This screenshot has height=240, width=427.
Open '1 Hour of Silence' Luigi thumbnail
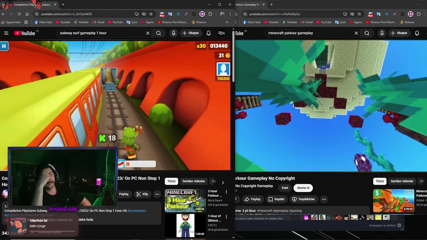tap(185, 225)
